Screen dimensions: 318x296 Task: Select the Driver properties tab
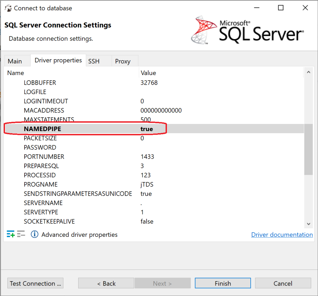tap(58, 60)
